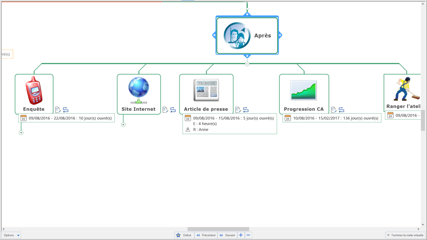Click the relationship arrows icon beside Enquête
The width and height of the screenshot is (427, 240).
click(x=66, y=110)
